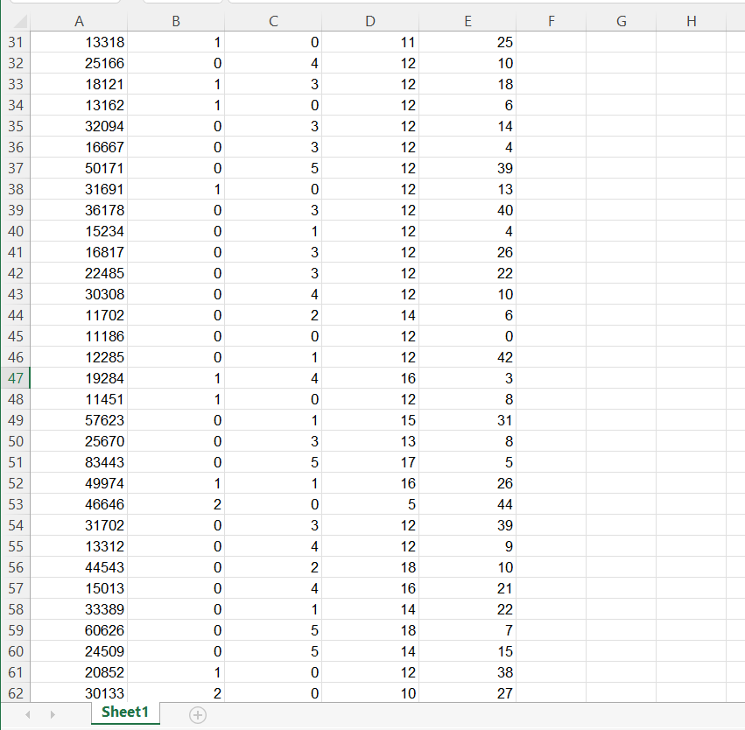
Task: Select column B header
Action: pyautogui.click(x=176, y=21)
